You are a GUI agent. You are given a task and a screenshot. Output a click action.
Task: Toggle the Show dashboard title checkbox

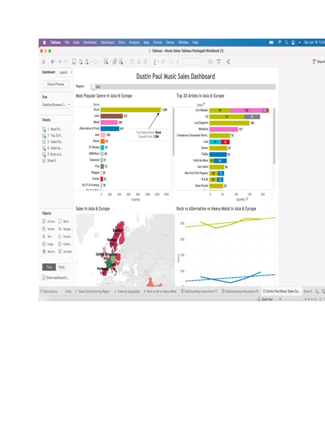pyautogui.click(x=44, y=277)
